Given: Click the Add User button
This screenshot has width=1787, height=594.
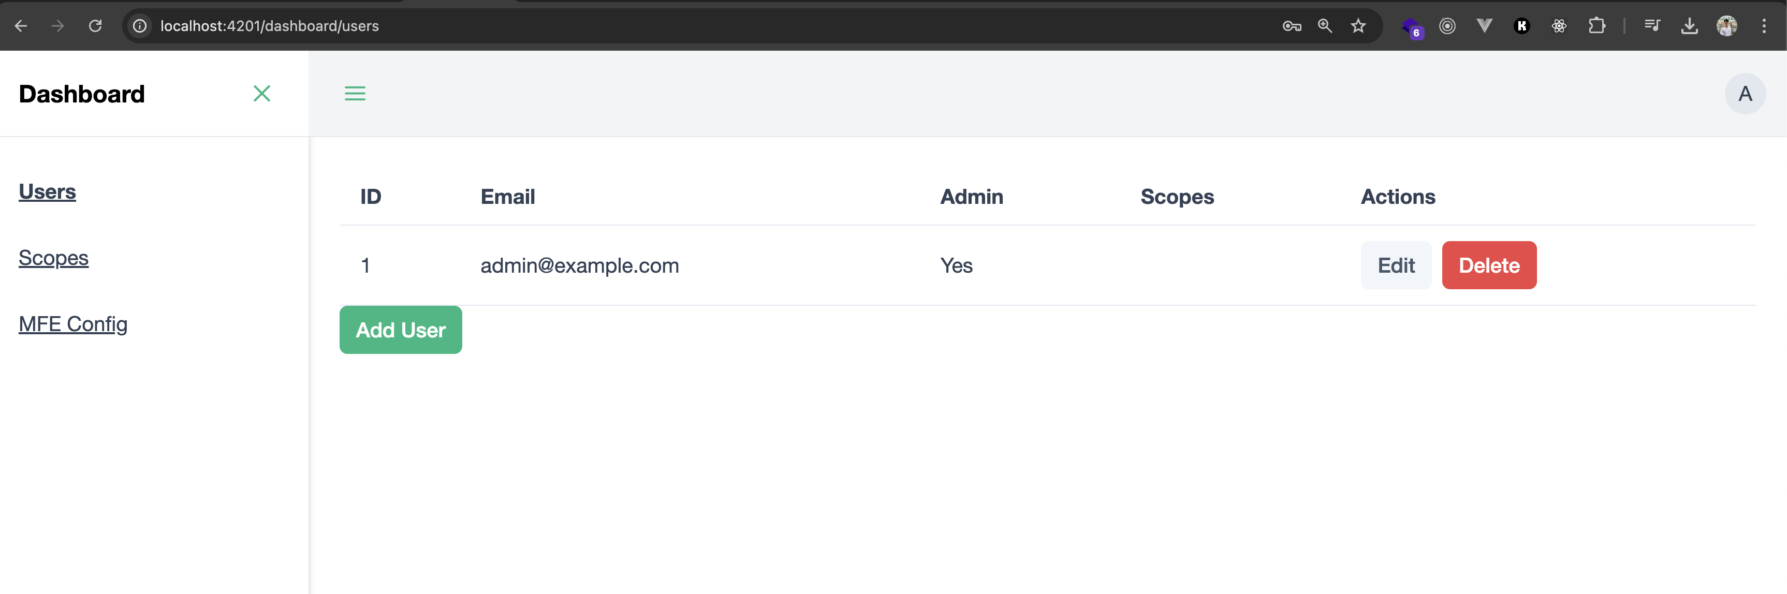Looking at the screenshot, I should point(400,330).
